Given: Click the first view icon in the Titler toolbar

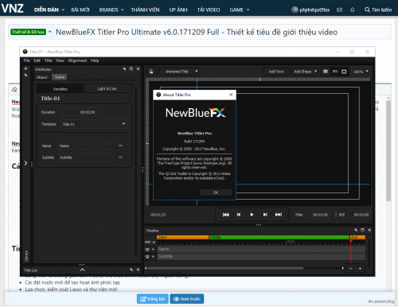Looking at the screenshot, I should 326,72.
